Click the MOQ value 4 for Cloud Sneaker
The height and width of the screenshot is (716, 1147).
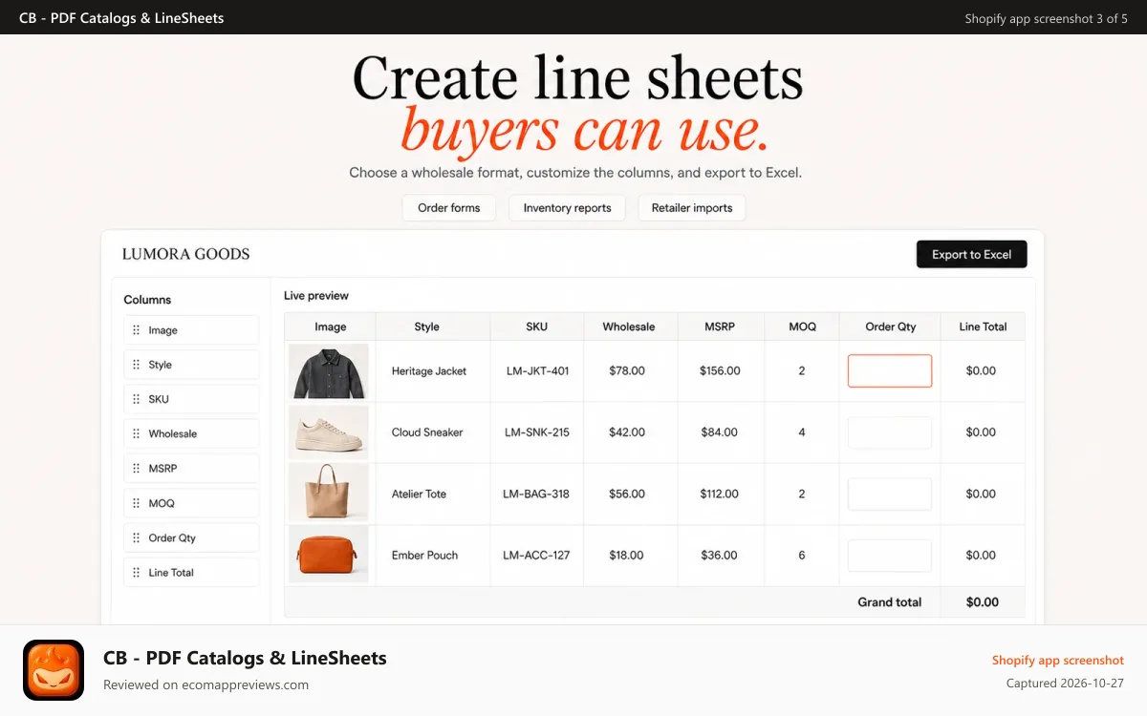(802, 432)
